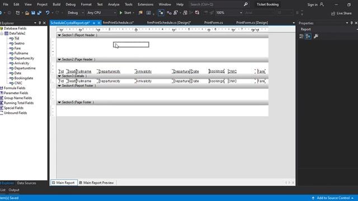Toggle the highlighted field tree toolbar icon
Image resolution: width=358 pixels, height=201 pixels.
(161, 13)
